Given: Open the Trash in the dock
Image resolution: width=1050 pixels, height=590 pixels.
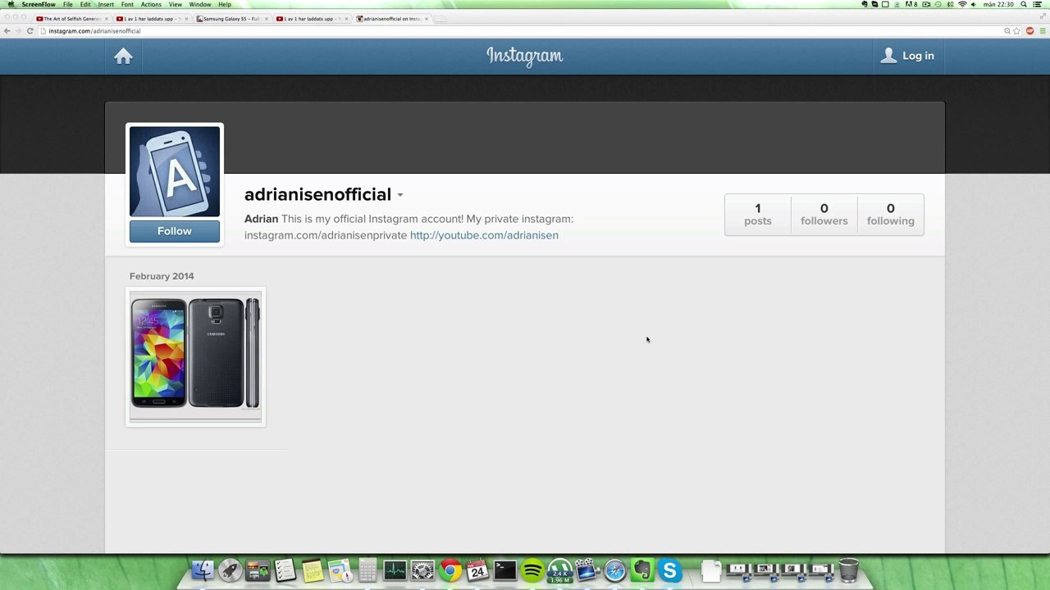Looking at the screenshot, I should click(848, 570).
